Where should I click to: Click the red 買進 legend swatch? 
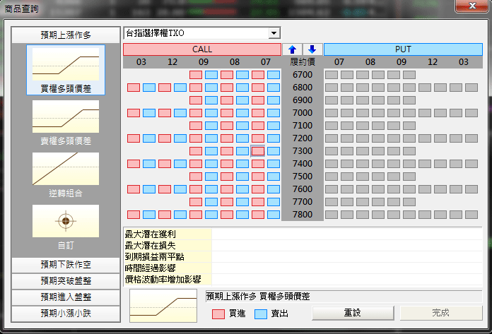[x=218, y=313]
